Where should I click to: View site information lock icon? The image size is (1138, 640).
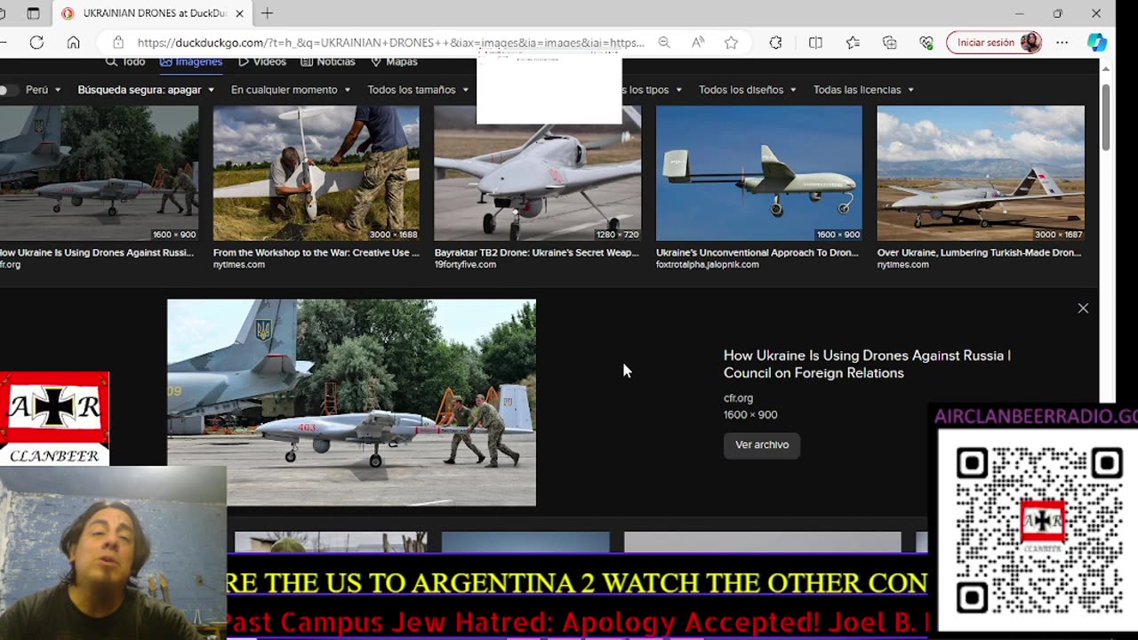click(x=117, y=43)
